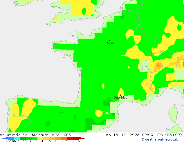Pick the cyan legend swatch between 0.05 and .1
Screen dimensions: 184x142
[17, 138]
